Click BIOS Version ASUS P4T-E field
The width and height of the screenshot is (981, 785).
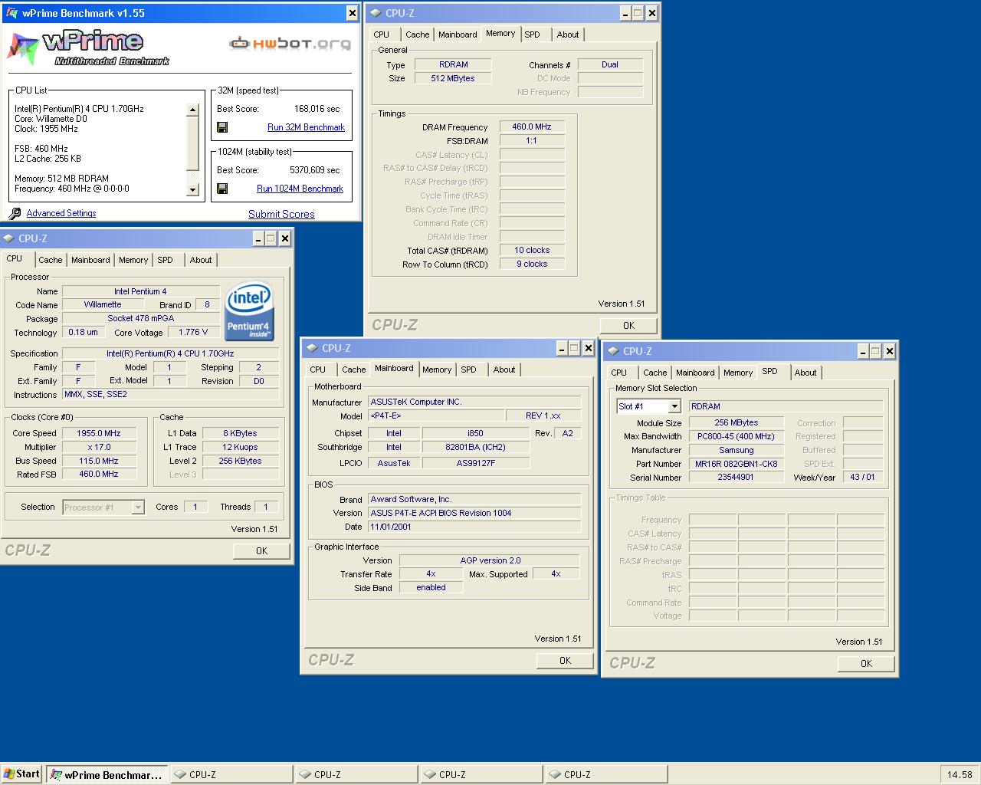click(x=474, y=513)
